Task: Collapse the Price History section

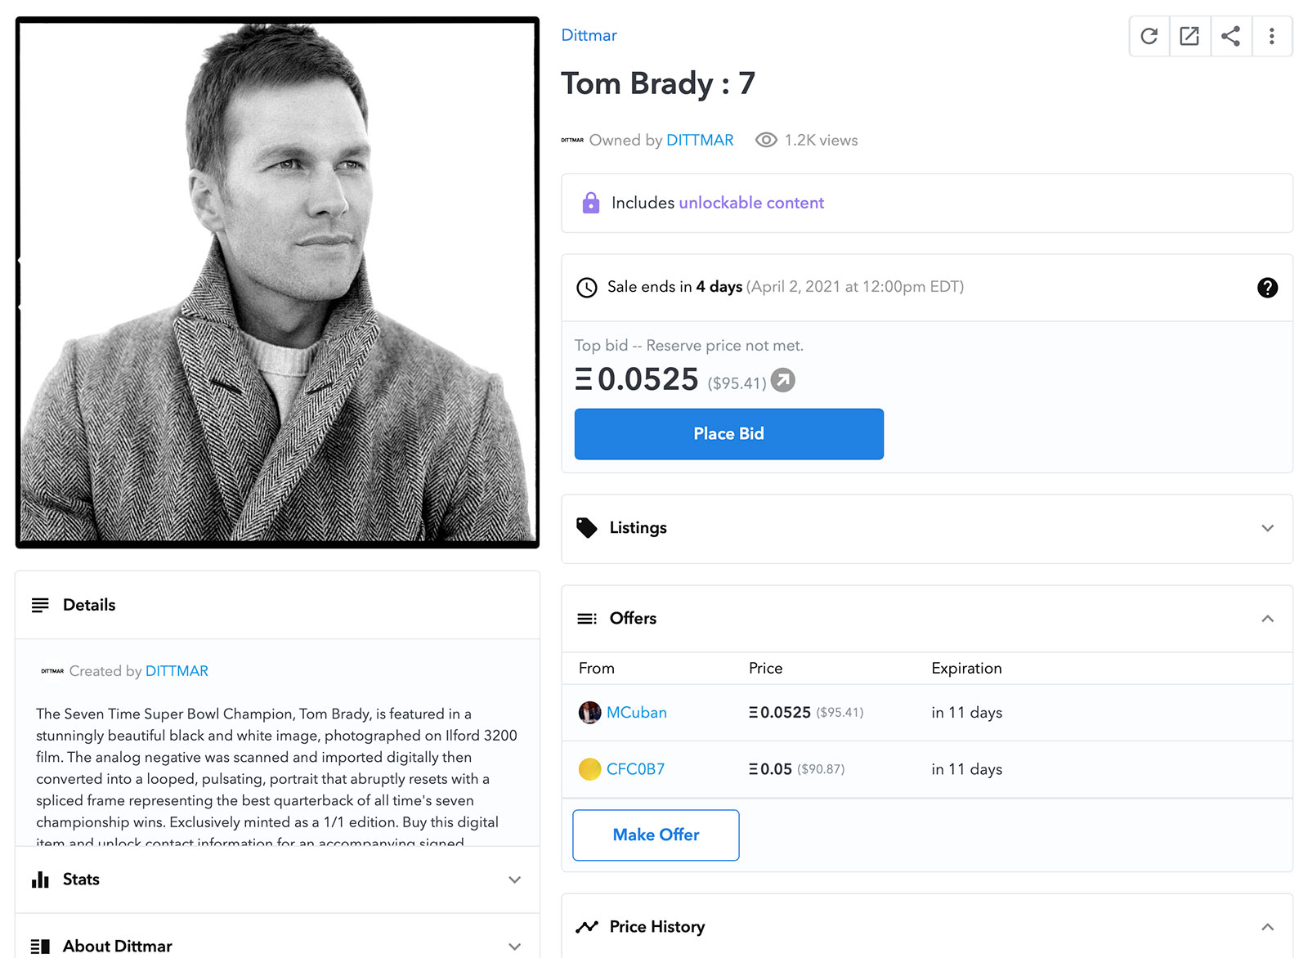Action: (1267, 927)
